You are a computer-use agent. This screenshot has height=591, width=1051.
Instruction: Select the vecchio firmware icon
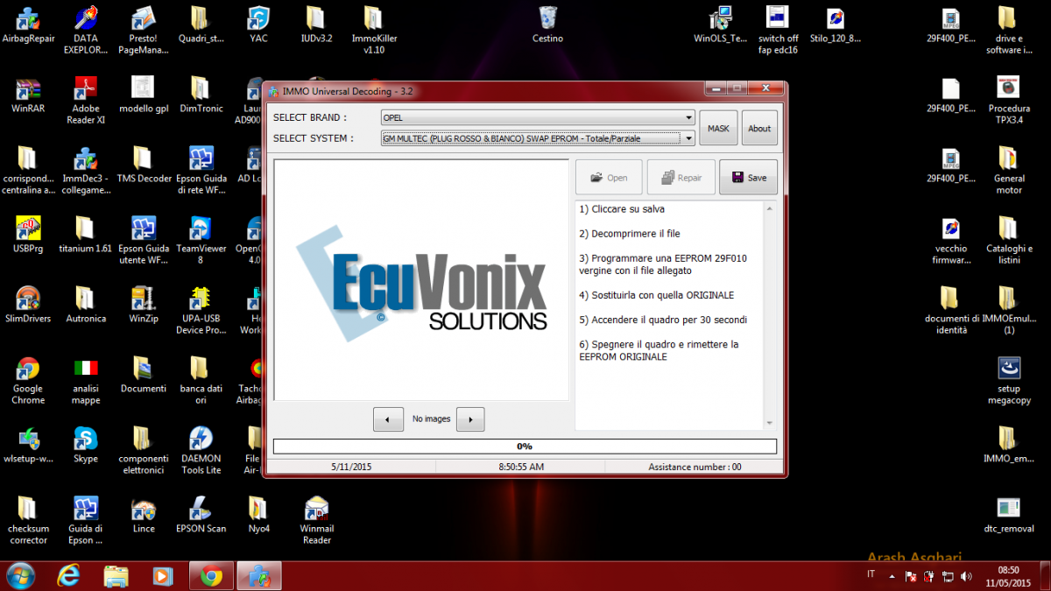point(951,241)
